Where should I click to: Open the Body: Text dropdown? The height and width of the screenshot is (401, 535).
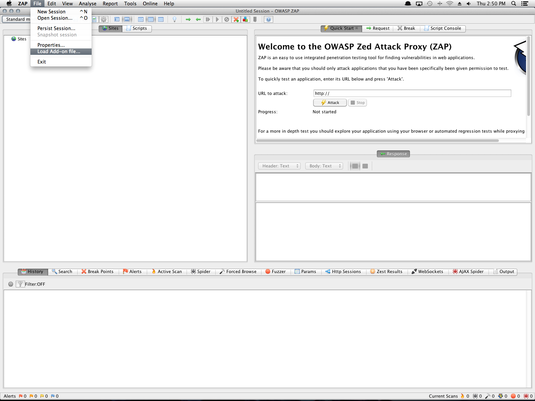[x=324, y=166]
